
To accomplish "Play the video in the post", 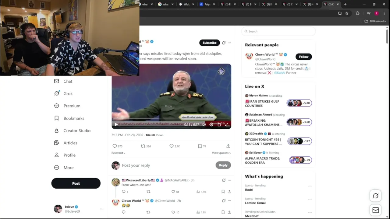I will coord(116,124).
